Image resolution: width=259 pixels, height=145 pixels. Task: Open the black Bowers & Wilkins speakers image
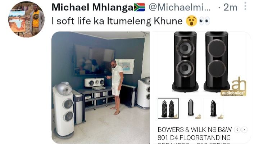click(x=202, y=64)
